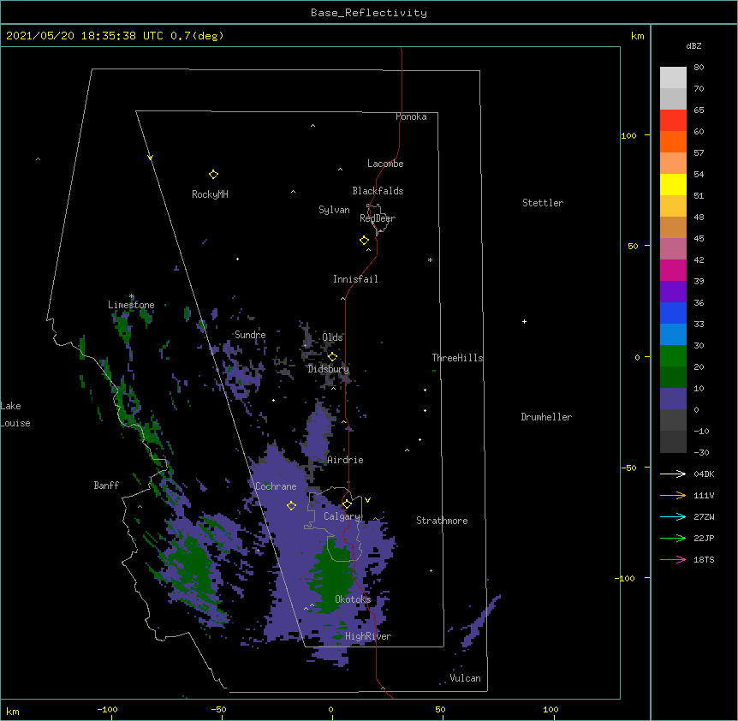The width and height of the screenshot is (738, 721).
Task: Pick the bright green 20-30 dBZ swatch
Action: pyautogui.click(x=673, y=356)
